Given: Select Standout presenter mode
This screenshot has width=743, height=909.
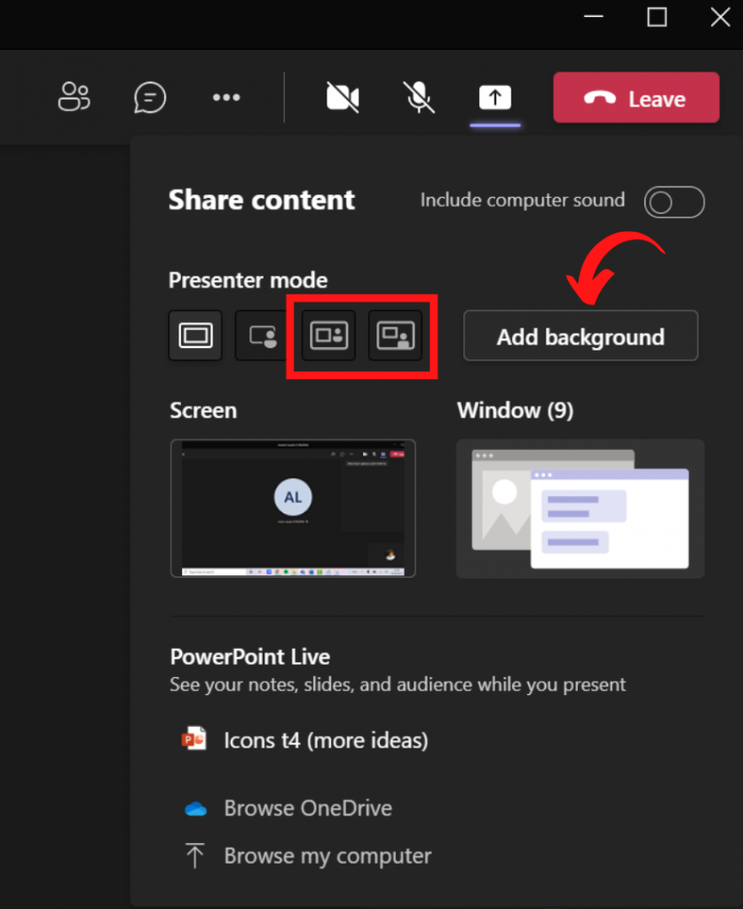Looking at the screenshot, I should pyautogui.click(x=262, y=336).
